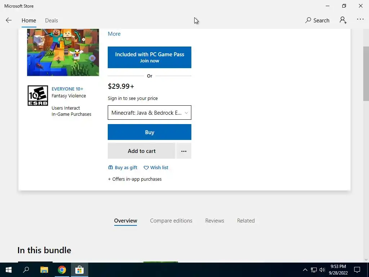Open the Search function
The height and width of the screenshot is (277, 369).
(317, 20)
